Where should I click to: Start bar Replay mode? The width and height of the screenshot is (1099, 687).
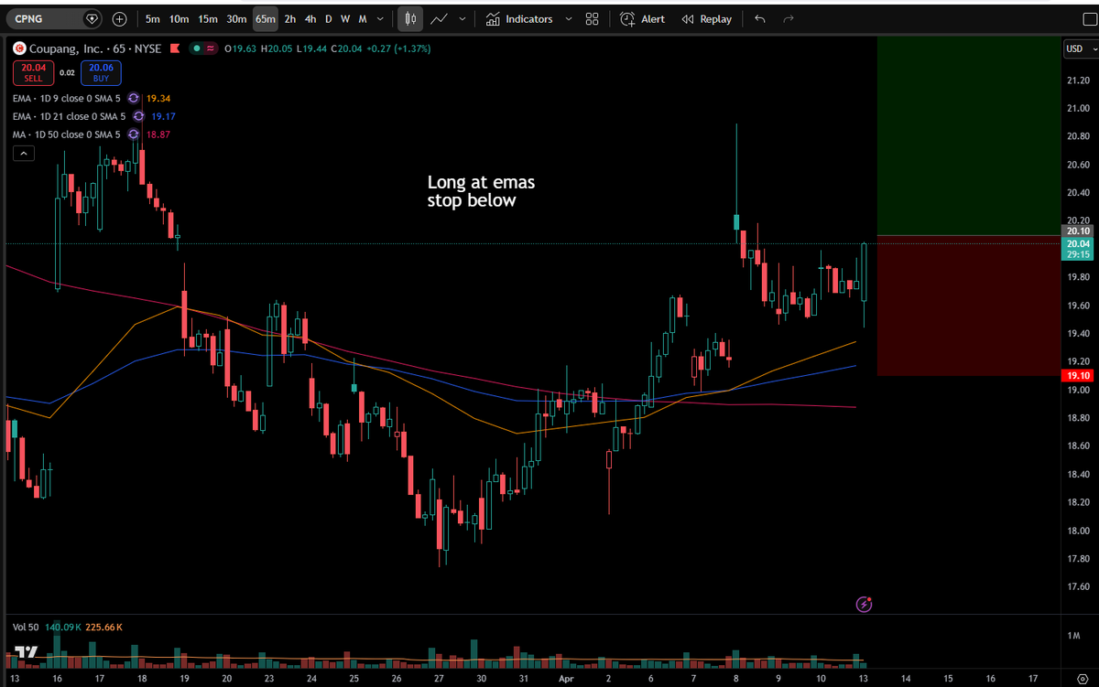coord(707,18)
